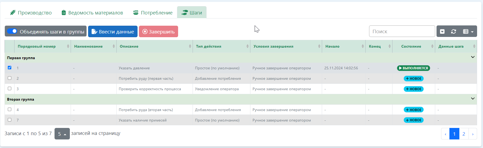
Task: Click the Ввести данные button
Action: tap(113, 32)
